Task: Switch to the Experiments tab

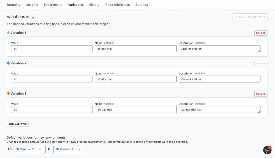Action: point(53,5)
